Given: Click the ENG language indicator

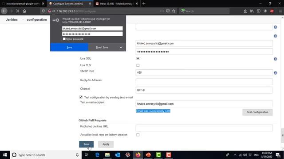Looking at the screenshot, I should pos(256,155).
